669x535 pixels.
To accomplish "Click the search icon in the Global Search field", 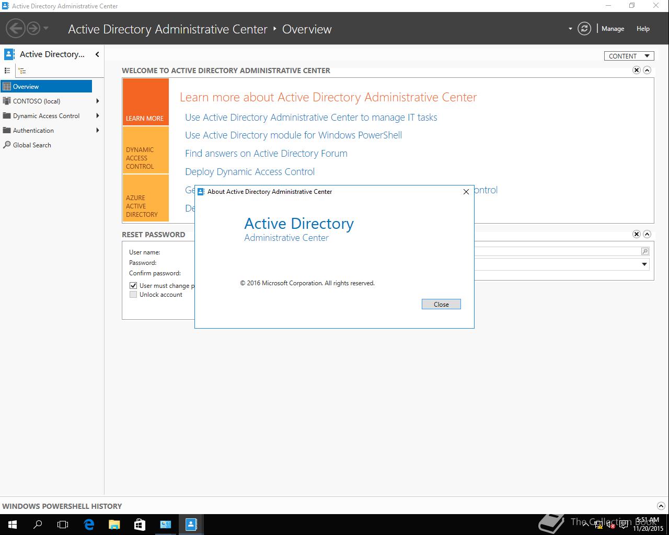I will click(645, 251).
